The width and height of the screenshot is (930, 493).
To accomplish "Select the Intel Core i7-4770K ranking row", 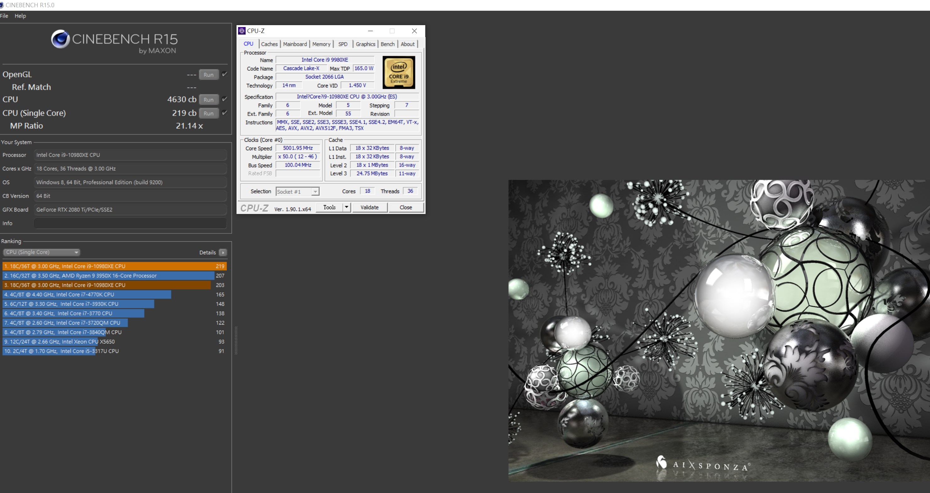I will (114, 294).
